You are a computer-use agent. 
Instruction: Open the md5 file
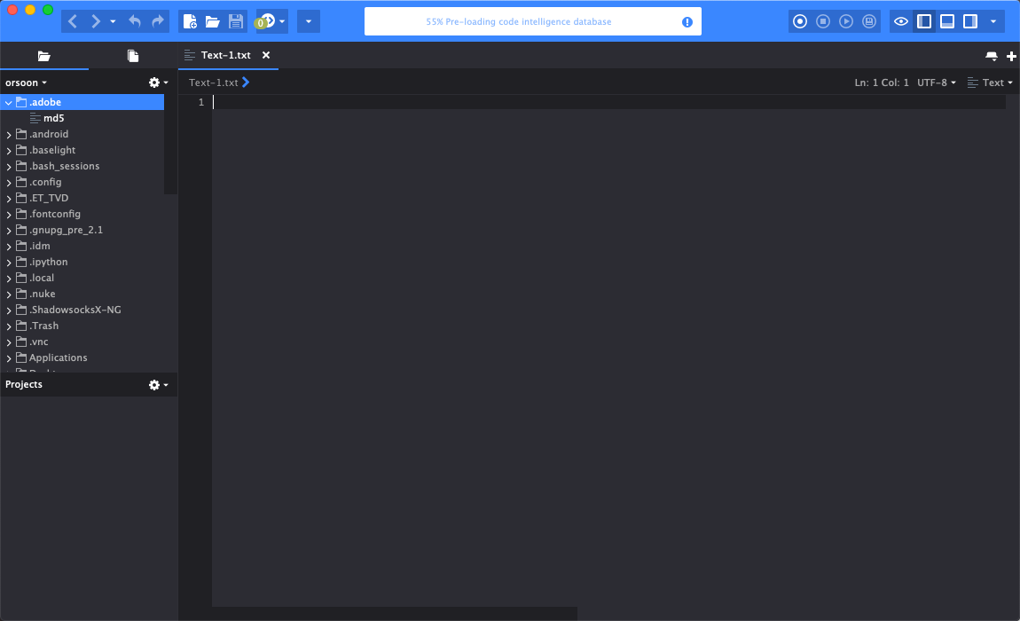tap(53, 119)
